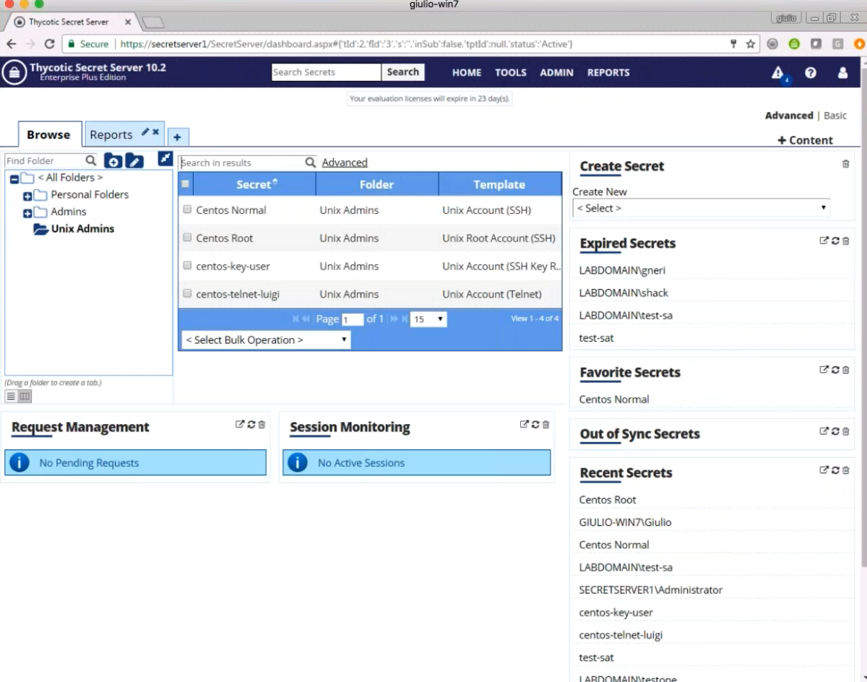The image size is (867, 682).
Task: Open the notifications bell with badge 4
Action: click(x=776, y=72)
